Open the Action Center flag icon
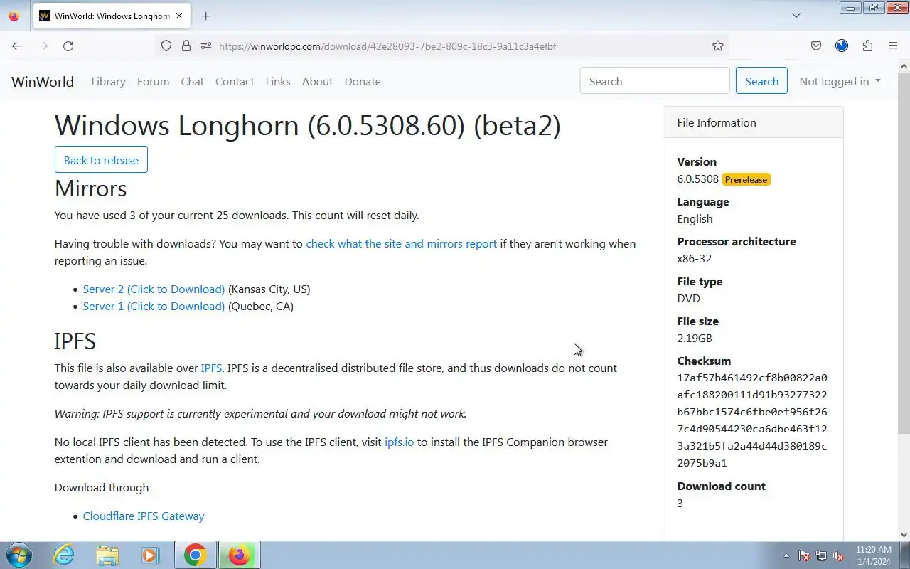Viewport: 910px width, 569px height. coord(804,555)
